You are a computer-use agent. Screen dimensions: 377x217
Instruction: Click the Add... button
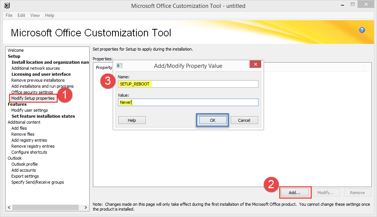pos(295,193)
